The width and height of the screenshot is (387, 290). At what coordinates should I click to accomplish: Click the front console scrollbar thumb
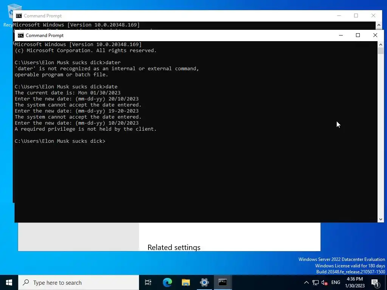tap(381, 51)
